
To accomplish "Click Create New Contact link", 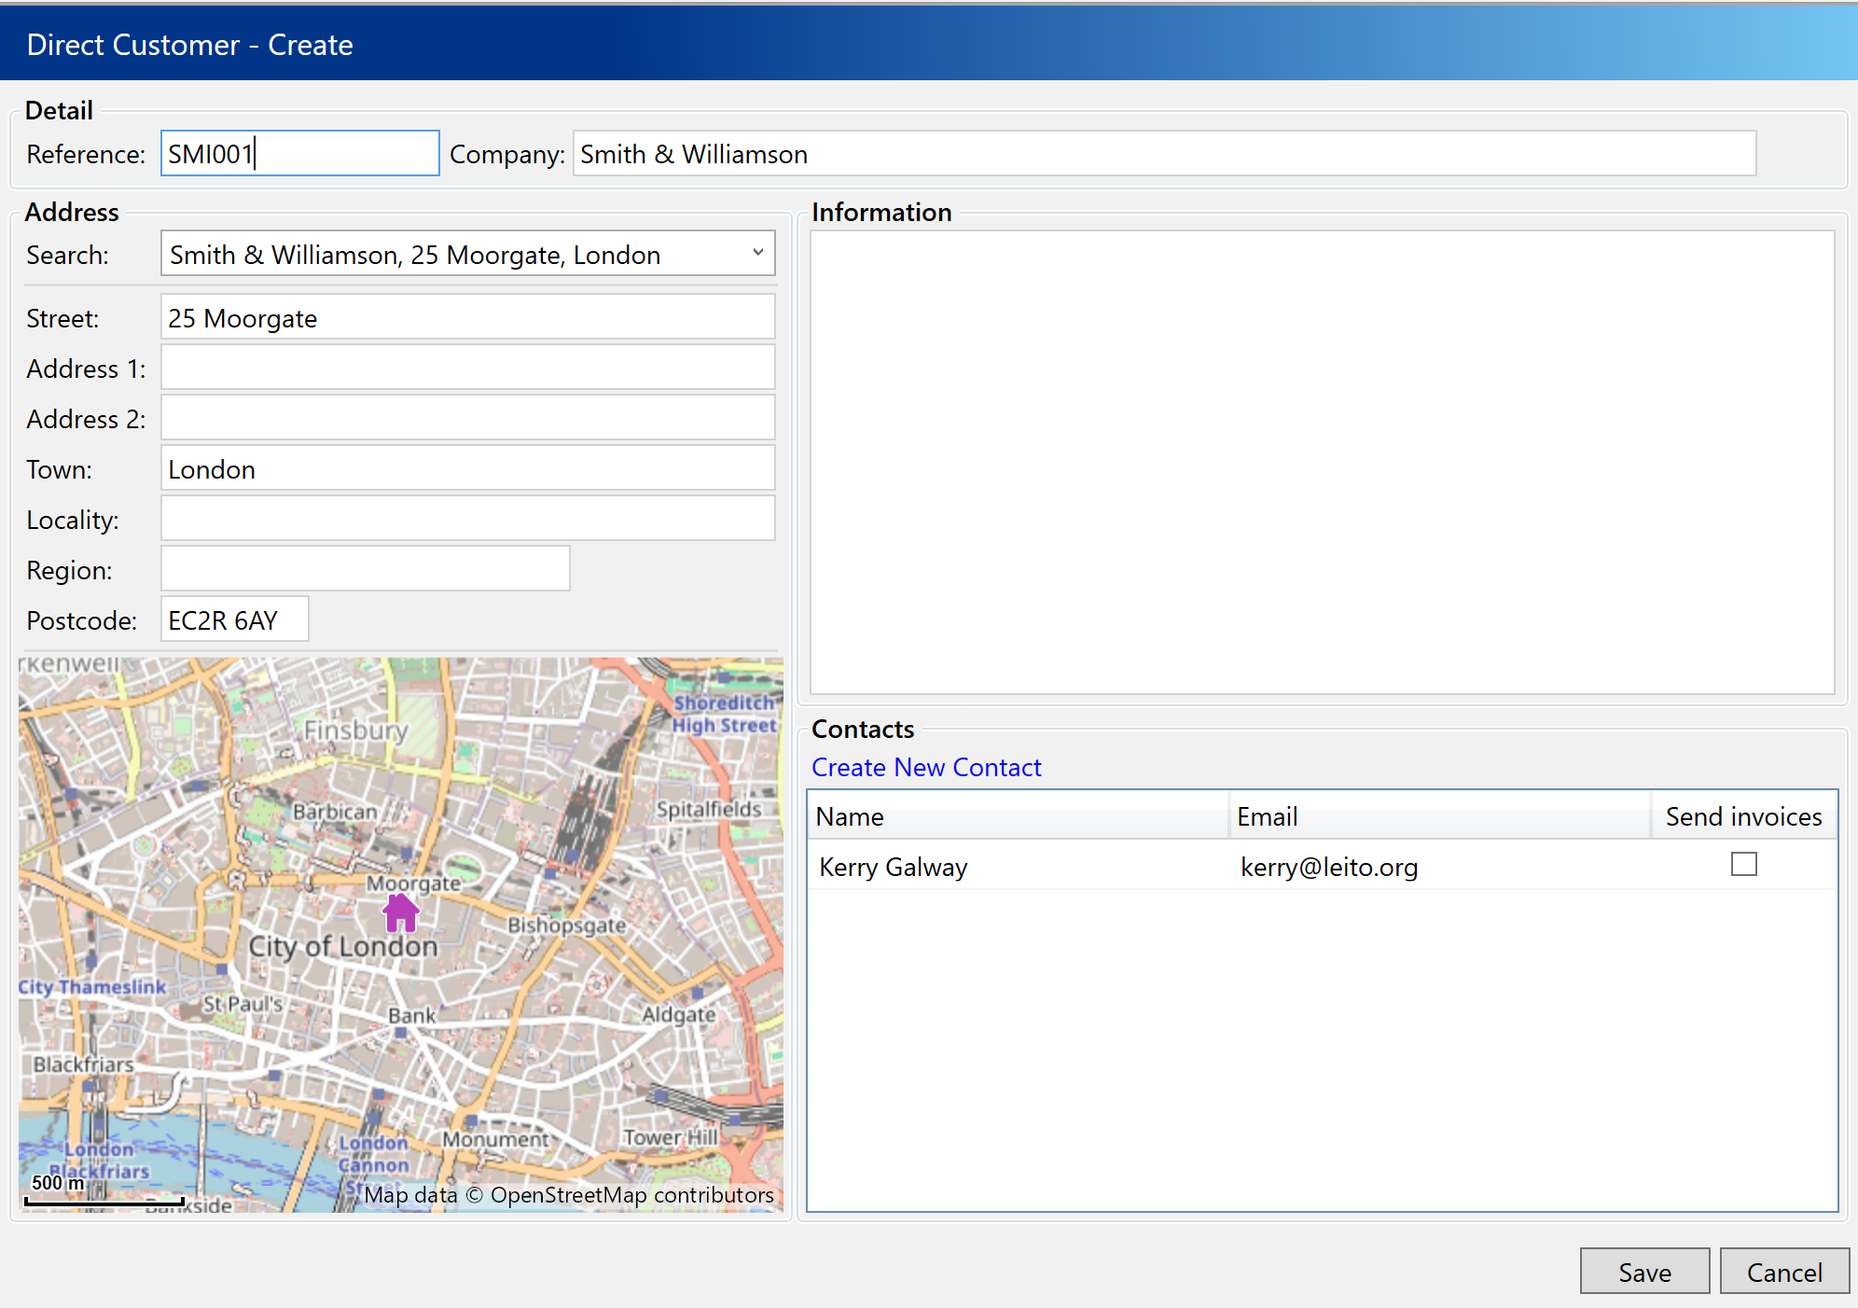I will click(925, 767).
